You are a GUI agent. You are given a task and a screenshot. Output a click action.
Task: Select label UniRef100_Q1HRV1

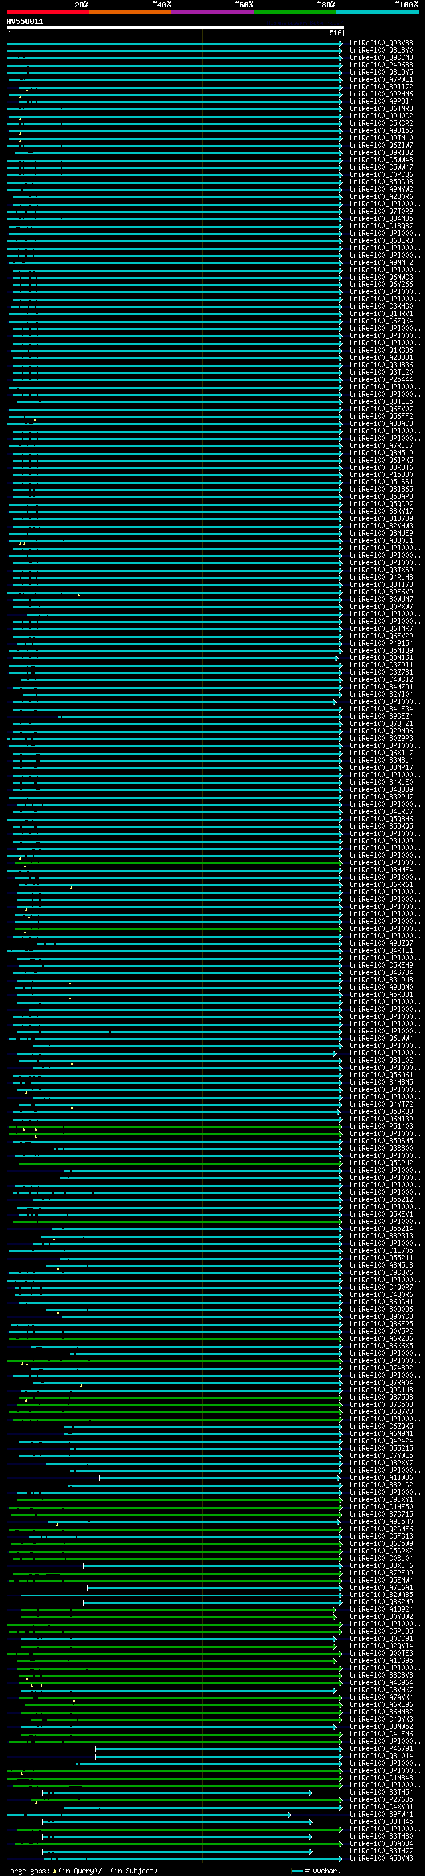(381, 314)
